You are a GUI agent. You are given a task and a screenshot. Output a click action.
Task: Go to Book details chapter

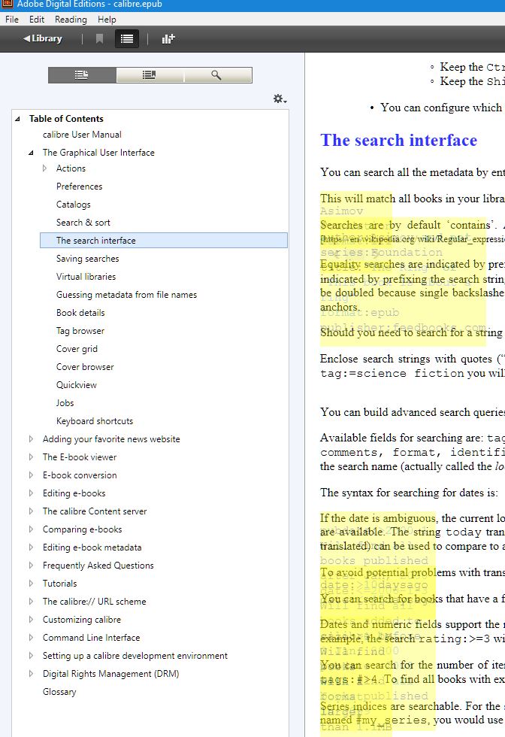click(80, 313)
